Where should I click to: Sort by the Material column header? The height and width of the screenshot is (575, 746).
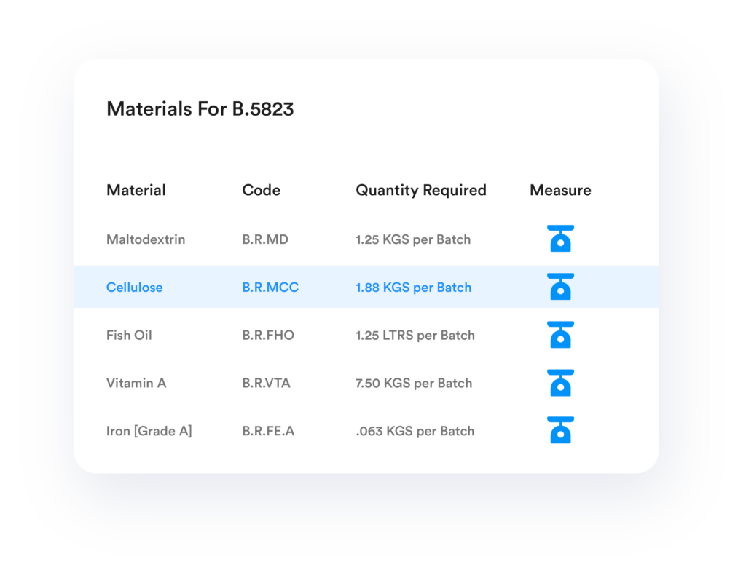[136, 190]
